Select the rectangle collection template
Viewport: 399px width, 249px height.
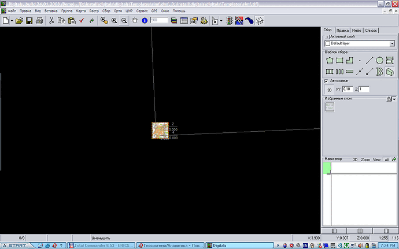[x=339, y=61]
